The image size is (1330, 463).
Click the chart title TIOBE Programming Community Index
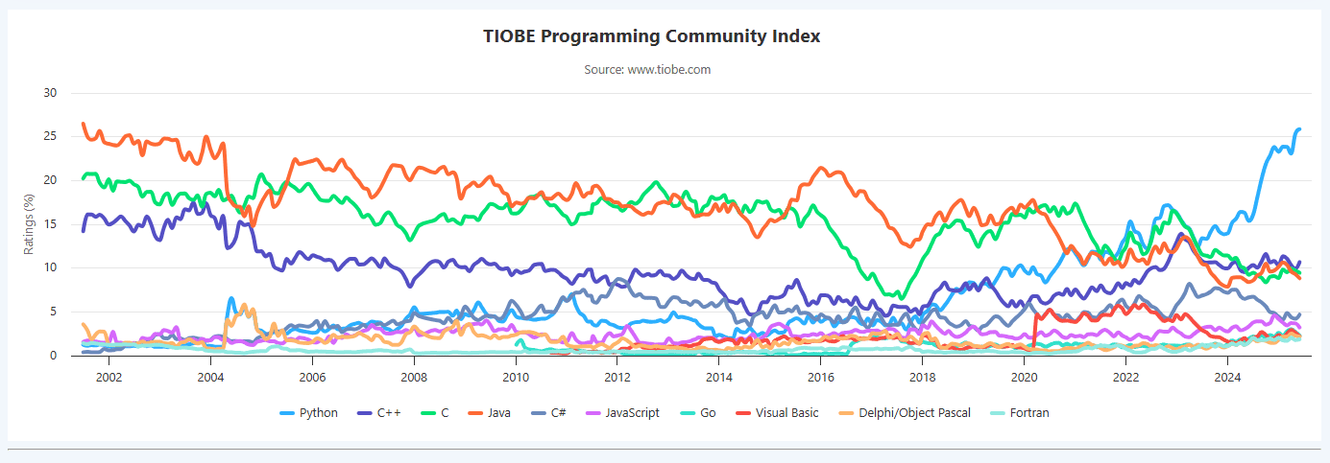(652, 36)
